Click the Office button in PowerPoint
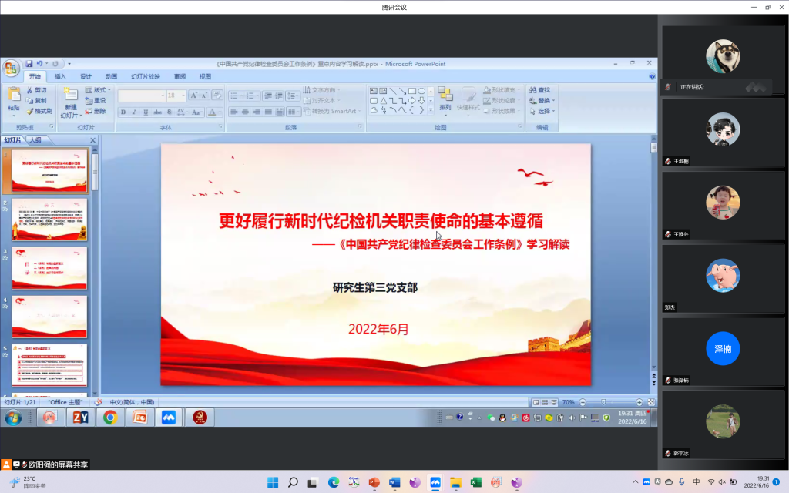This screenshot has height=493, width=789. click(x=11, y=68)
